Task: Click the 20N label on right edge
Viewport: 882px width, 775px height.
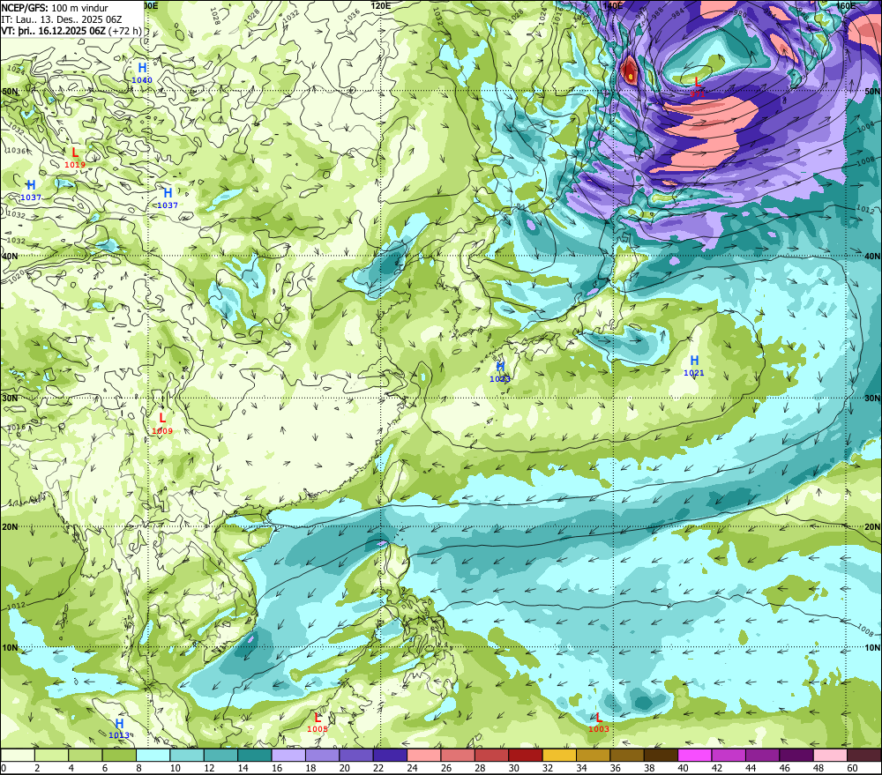Action: 872,527
